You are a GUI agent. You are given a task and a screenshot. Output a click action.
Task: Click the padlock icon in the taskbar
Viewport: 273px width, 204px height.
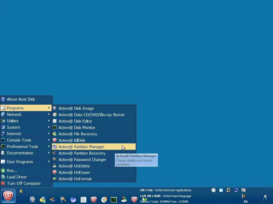(21, 191)
